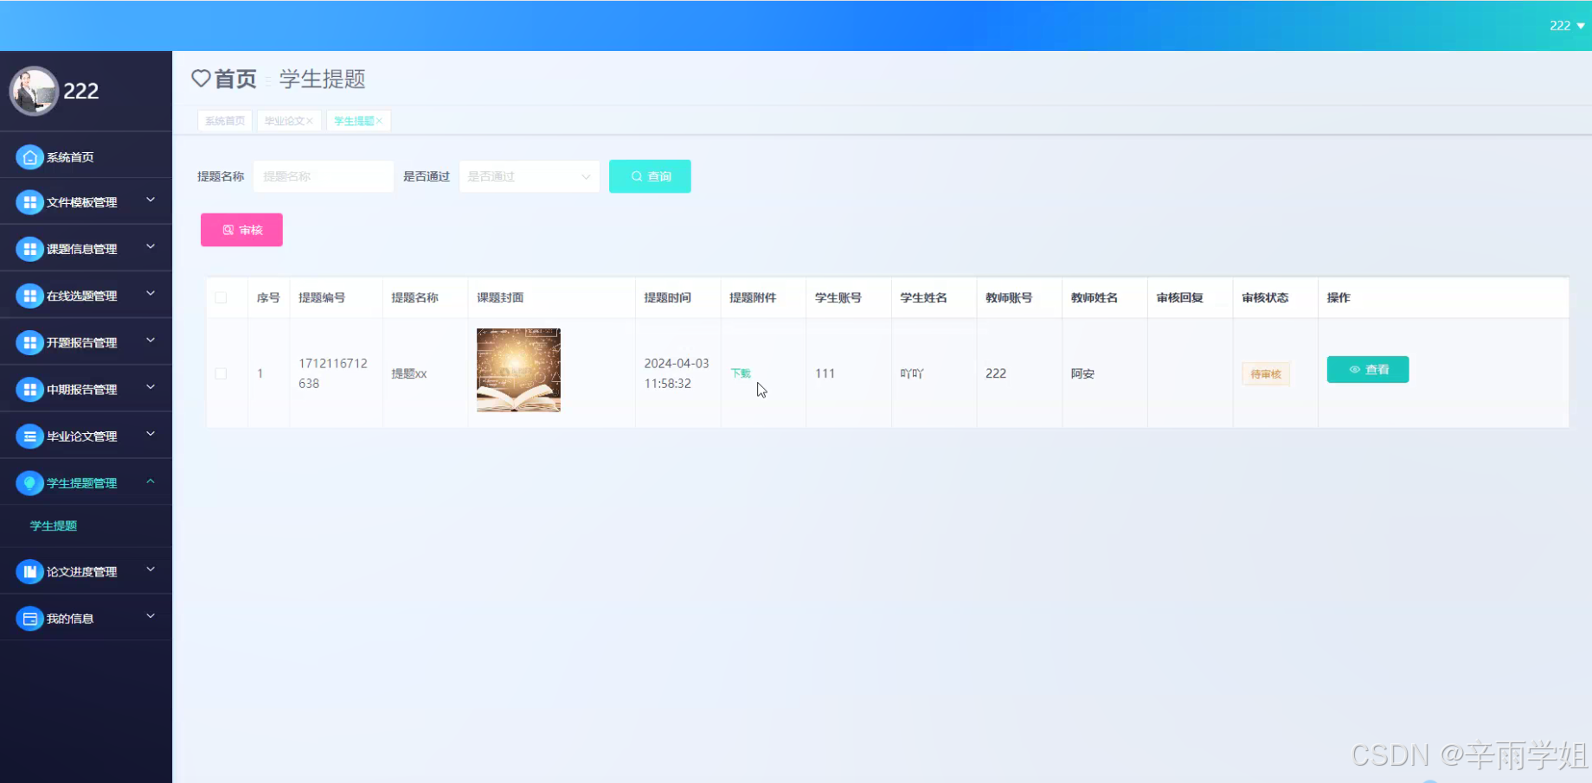Click the course cover book thumbnail

click(x=517, y=370)
